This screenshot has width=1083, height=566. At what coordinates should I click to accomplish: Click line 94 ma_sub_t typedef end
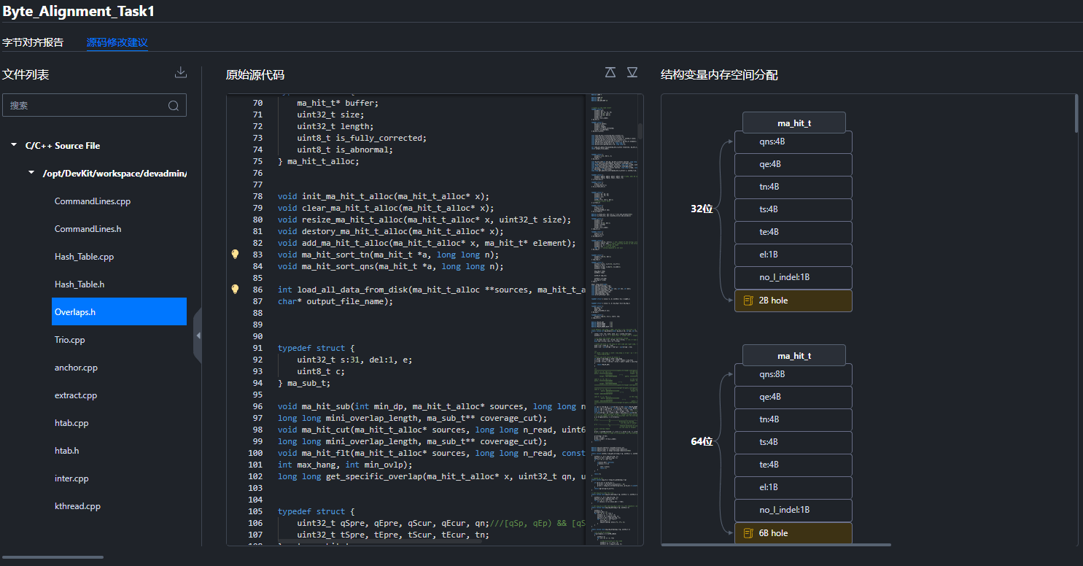304,383
